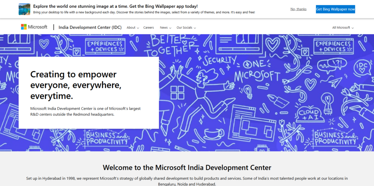374x186 pixels.
Task: Expand the Our Socials menu
Action: coord(186,27)
